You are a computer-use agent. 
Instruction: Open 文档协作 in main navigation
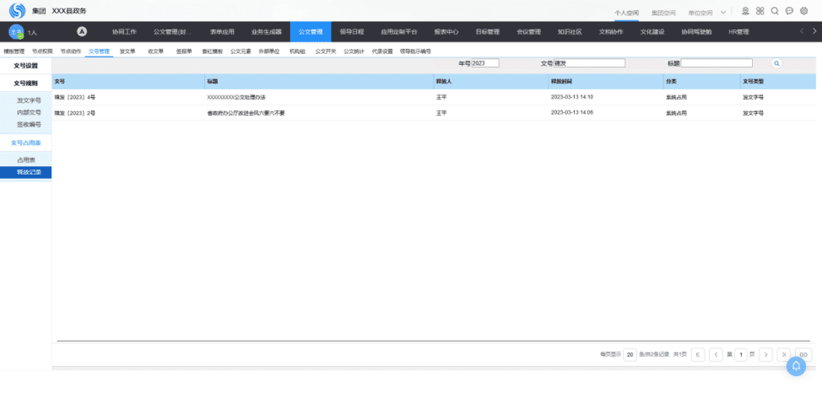tap(611, 32)
